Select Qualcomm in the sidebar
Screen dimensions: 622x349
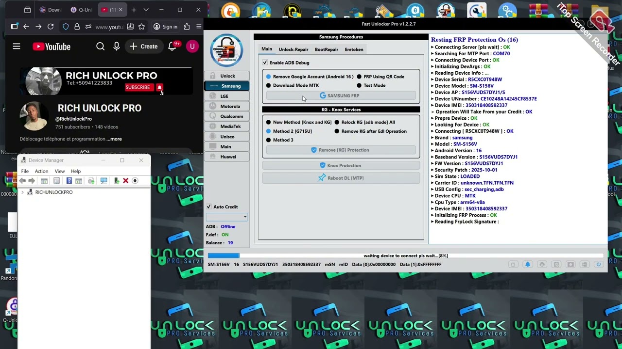point(227,116)
